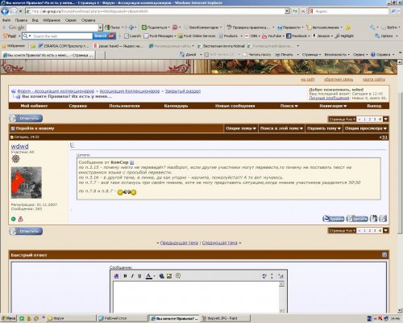The height and width of the screenshot is (323, 403).
Task: Click the Wrap quote tags icon in editor
Action: (x=178, y=276)
